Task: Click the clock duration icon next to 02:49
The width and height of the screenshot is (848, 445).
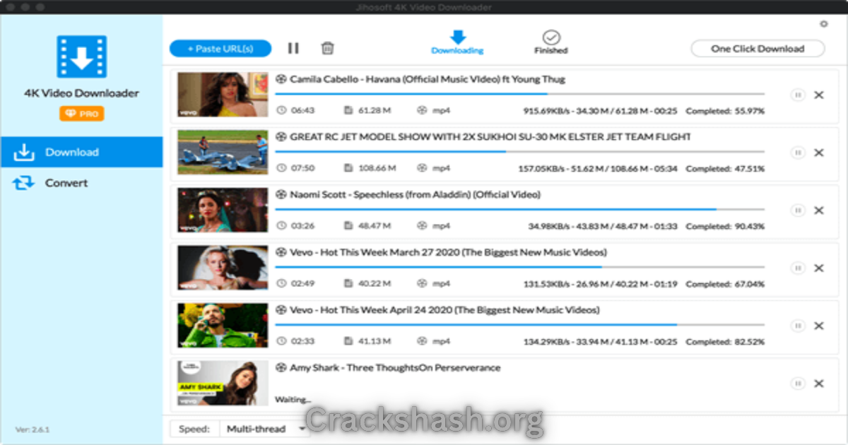Action: (281, 284)
